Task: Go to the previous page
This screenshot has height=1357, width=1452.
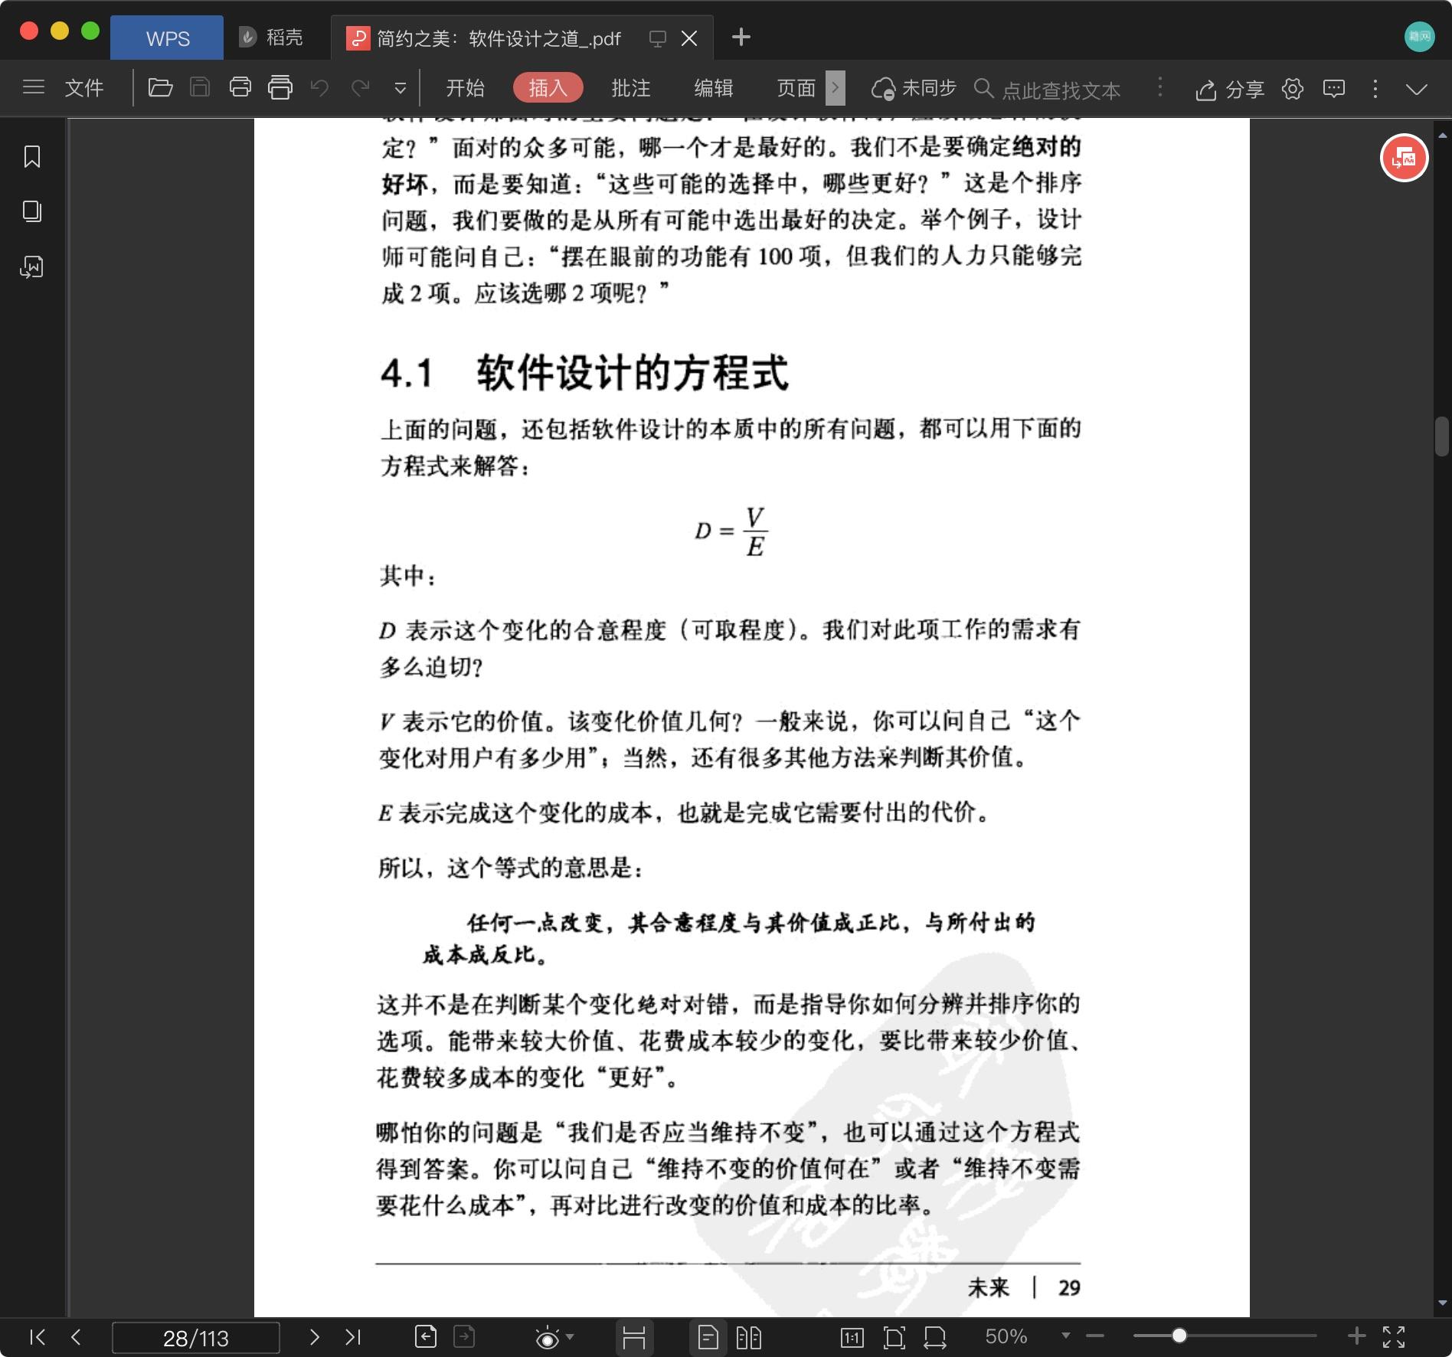Action: pos(76,1337)
